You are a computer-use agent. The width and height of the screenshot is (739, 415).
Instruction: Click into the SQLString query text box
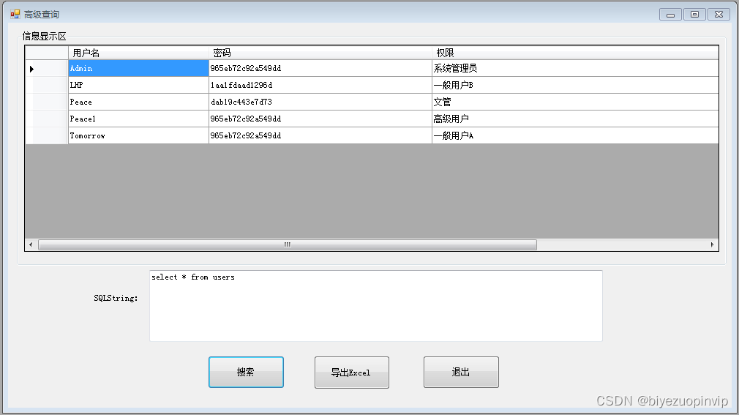tap(375, 306)
